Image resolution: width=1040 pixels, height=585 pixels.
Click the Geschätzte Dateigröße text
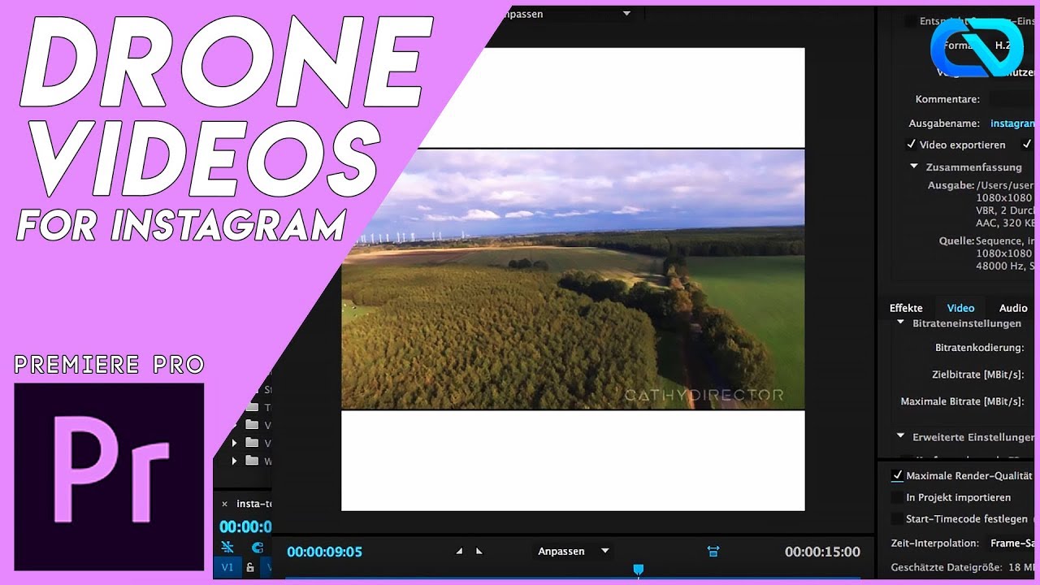(962, 567)
